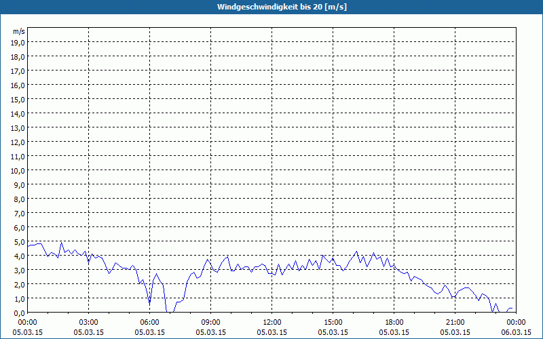Viewport: 543px width, 339px height.
Task: Click the 5,0 y-axis label
Action: 20,242
